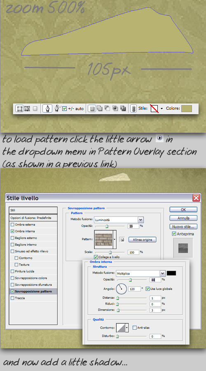This screenshot has height=371, width=206.
Task: Adjust the Disturbo slider
Action: pos(117,336)
